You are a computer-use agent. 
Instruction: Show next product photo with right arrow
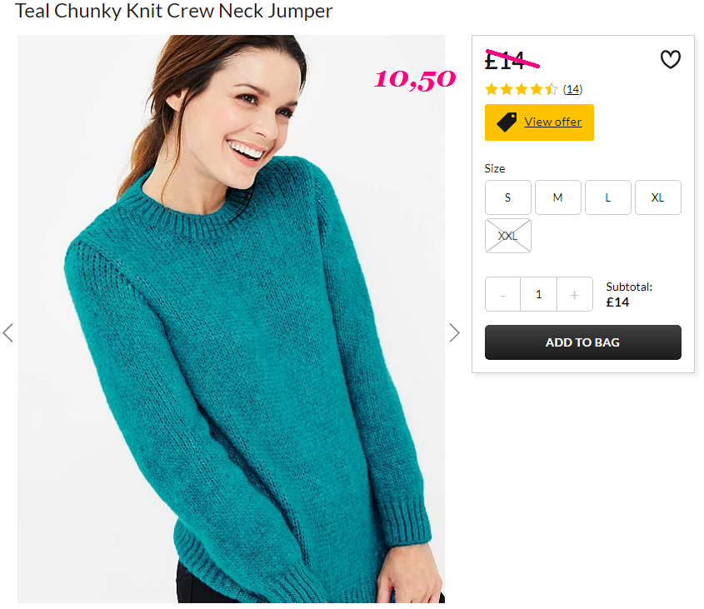tap(454, 332)
